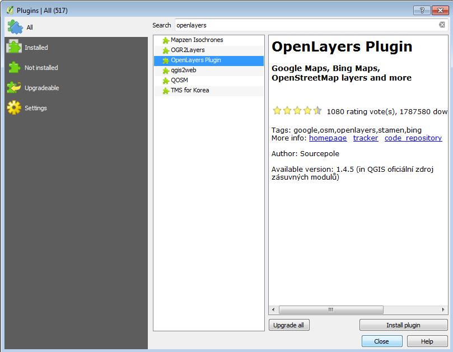This screenshot has height=352, width=453.
Task: Open the tracker link
Action: click(366, 138)
